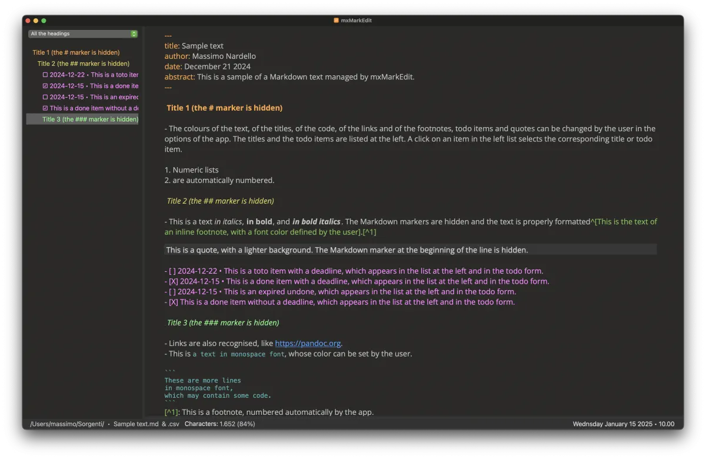706x459 pixels.
Task: Click the '[^1]: This is a footnote' line
Action: 269,412
